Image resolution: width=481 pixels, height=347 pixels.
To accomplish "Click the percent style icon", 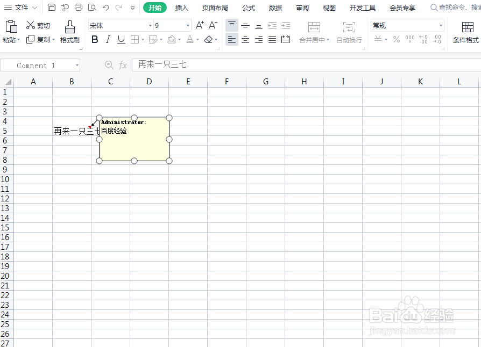I will [x=397, y=40].
